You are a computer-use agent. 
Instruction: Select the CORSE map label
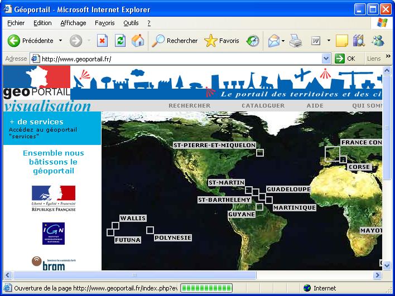[359, 167]
